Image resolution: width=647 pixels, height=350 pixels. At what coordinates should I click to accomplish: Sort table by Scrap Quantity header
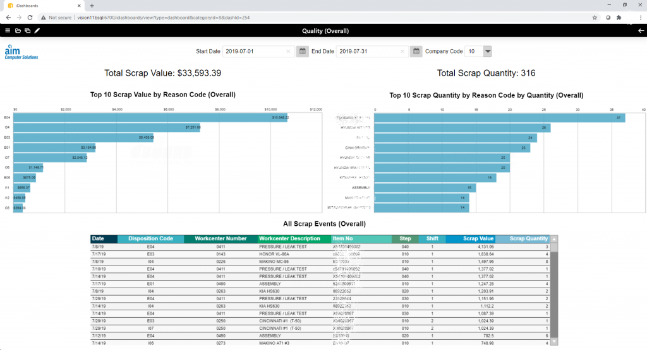click(x=523, y=238)
